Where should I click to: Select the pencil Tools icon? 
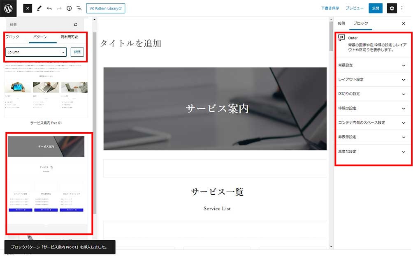point(39,8)
